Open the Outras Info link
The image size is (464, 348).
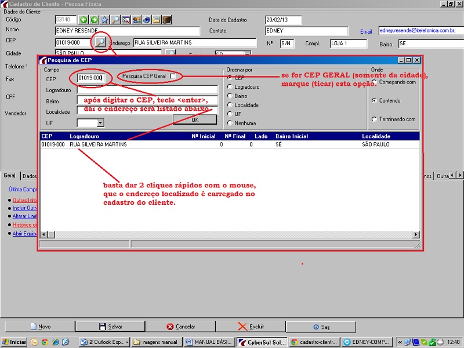(x=24, y=200)
